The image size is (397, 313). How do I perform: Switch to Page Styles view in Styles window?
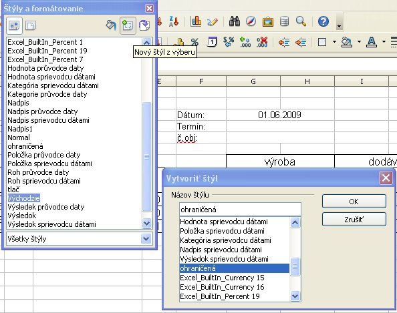coord(31,25)
